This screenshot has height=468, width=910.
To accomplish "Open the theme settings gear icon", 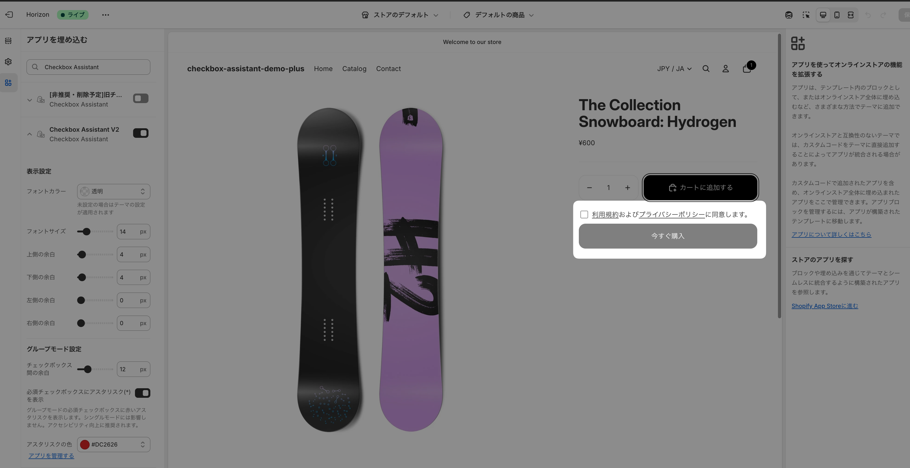I will point(8,62).
